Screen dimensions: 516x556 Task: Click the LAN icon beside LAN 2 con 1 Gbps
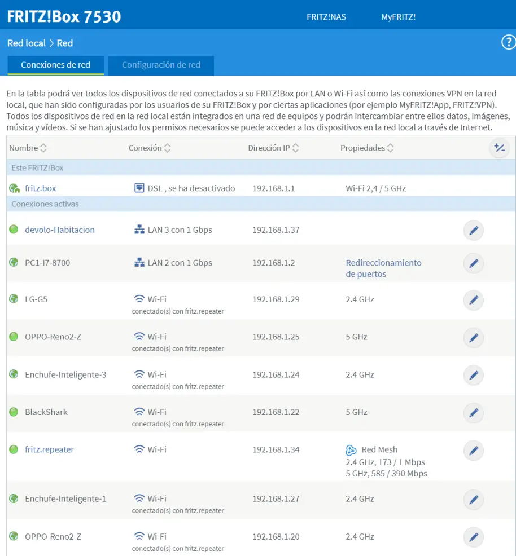(x=139, y=262)
